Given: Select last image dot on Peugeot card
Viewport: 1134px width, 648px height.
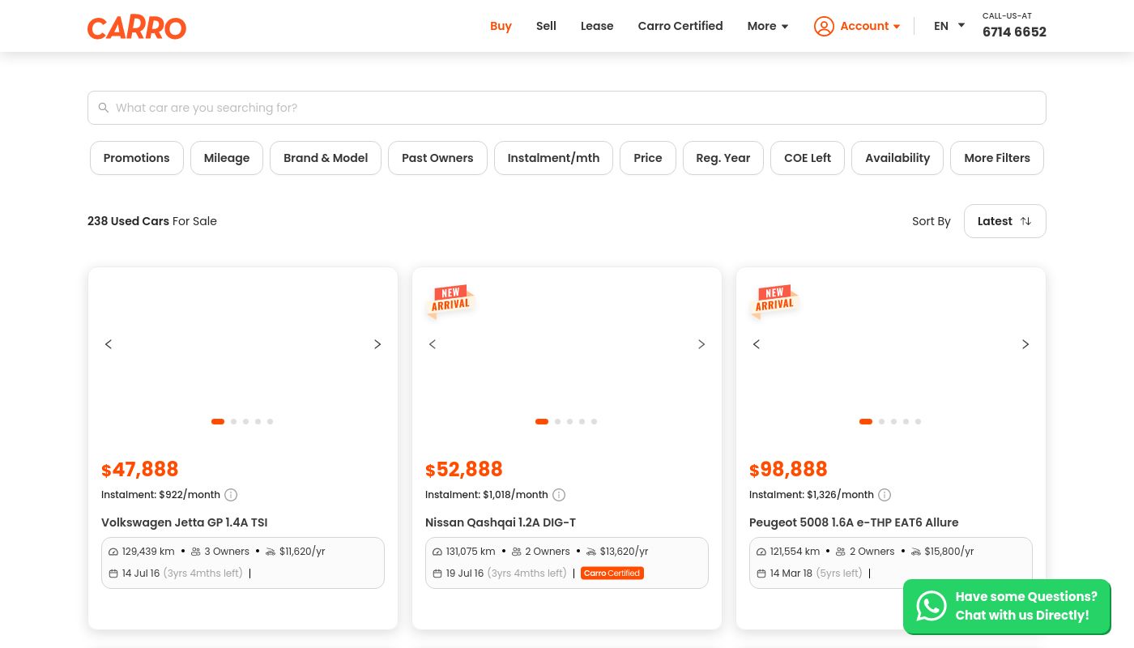Looking at the screenshot, I should 918,421.
